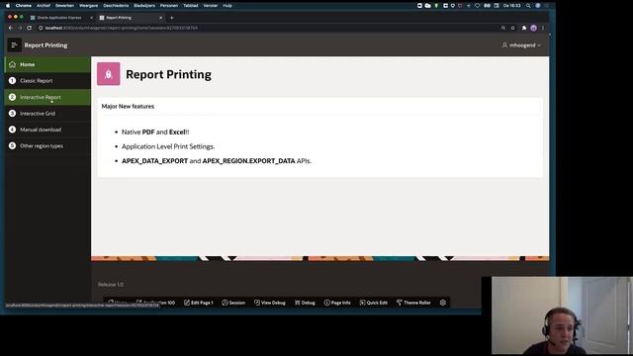Screen dimensions: 633x356
Task: Bookmark page with star icon
Action: [512, 28]
